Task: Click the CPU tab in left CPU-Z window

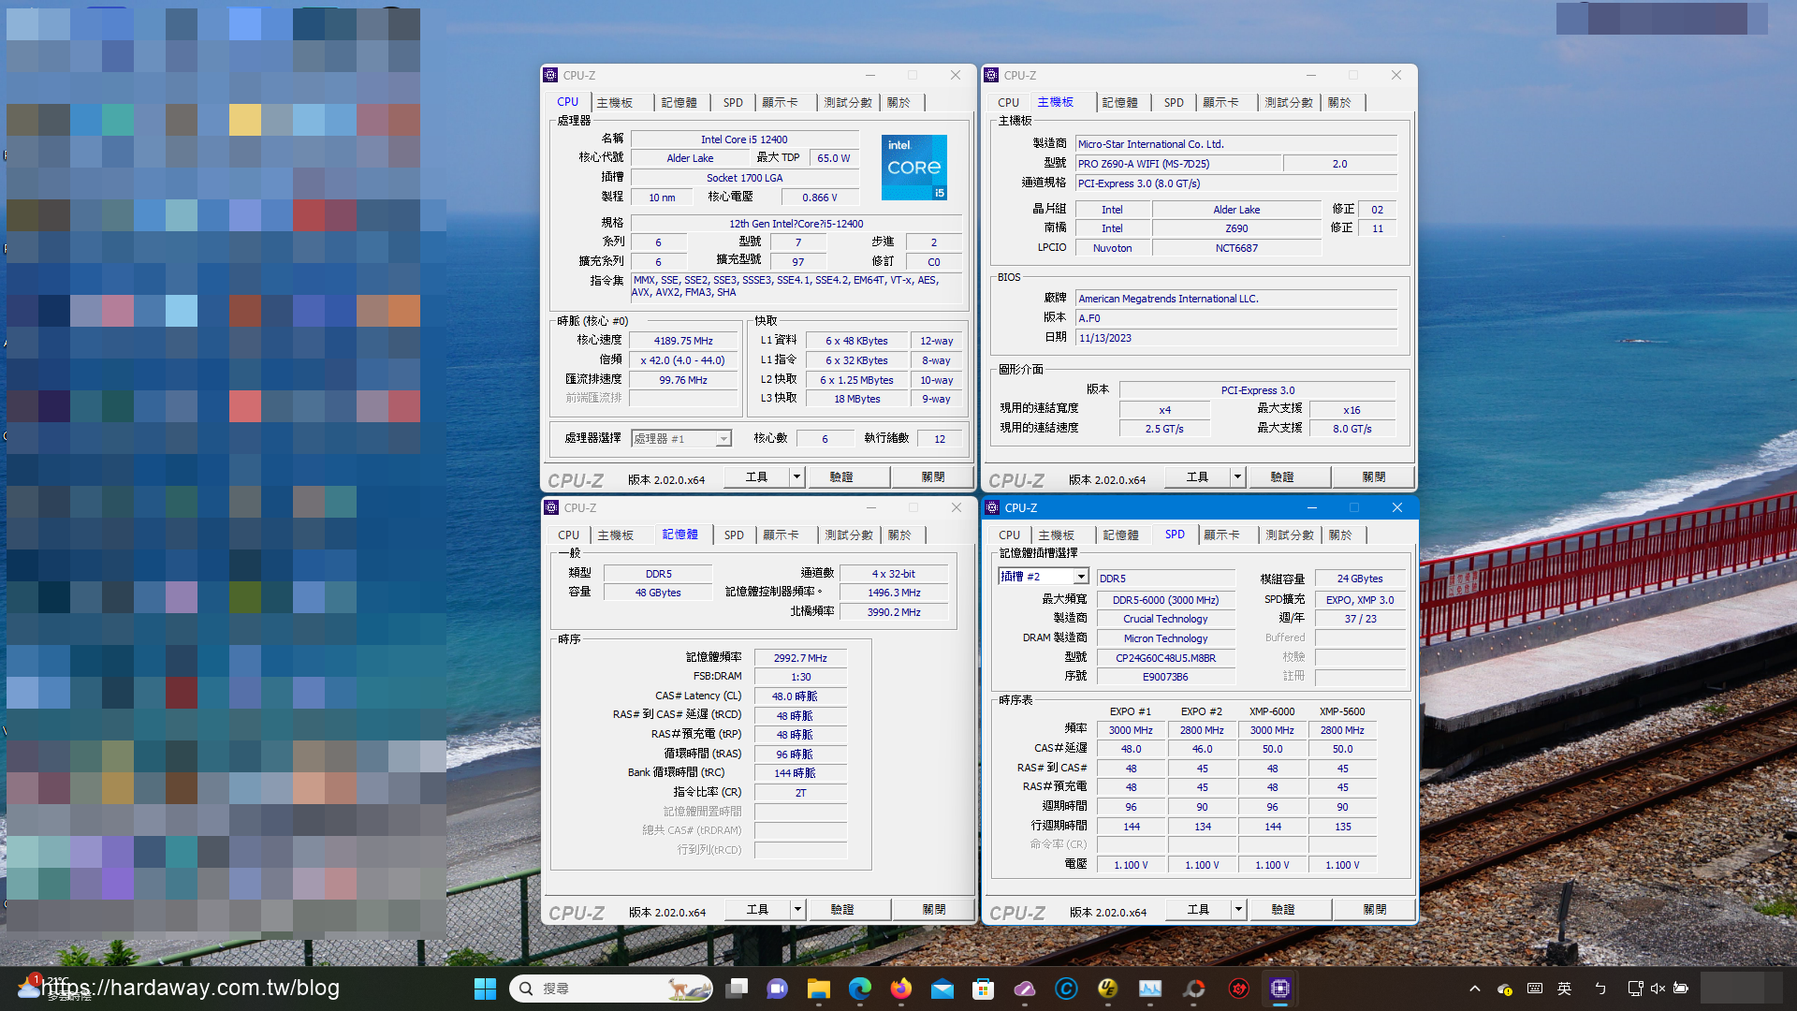Action: tap(568, 101)
